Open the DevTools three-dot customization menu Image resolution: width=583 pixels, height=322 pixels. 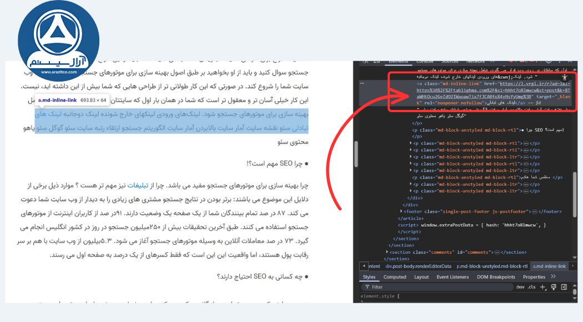560,61
